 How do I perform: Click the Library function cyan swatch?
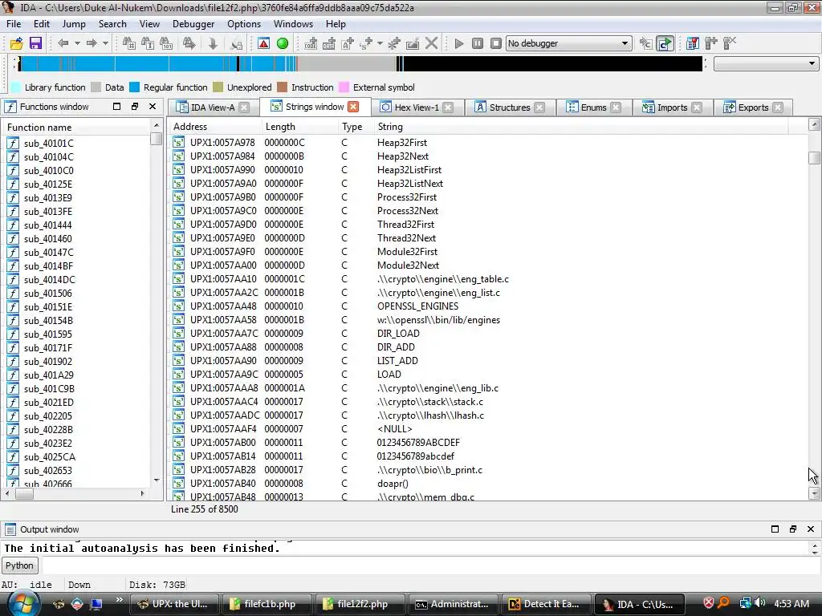pos(16,87)
